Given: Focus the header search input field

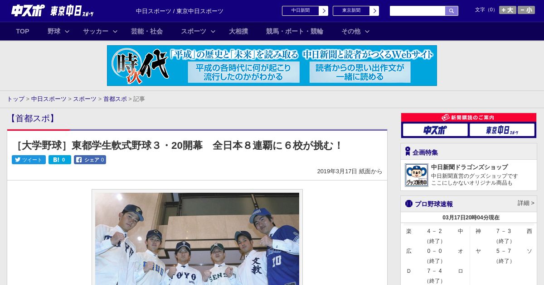Looking at the screenshot, I should coord(418,11).
